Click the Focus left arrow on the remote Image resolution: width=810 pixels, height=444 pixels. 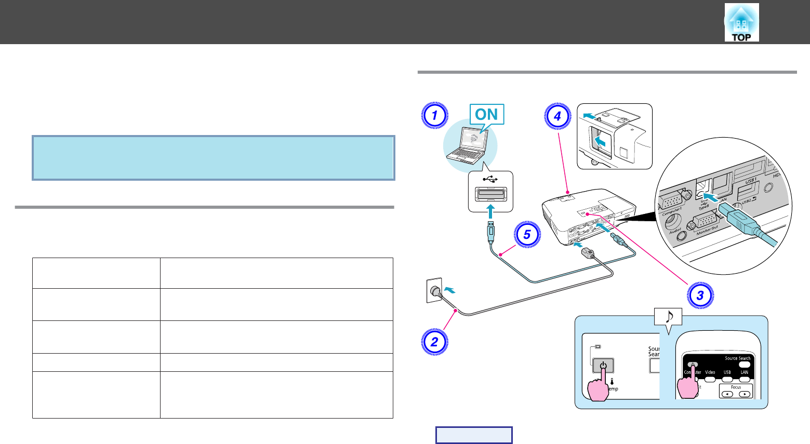pos(728,394)
